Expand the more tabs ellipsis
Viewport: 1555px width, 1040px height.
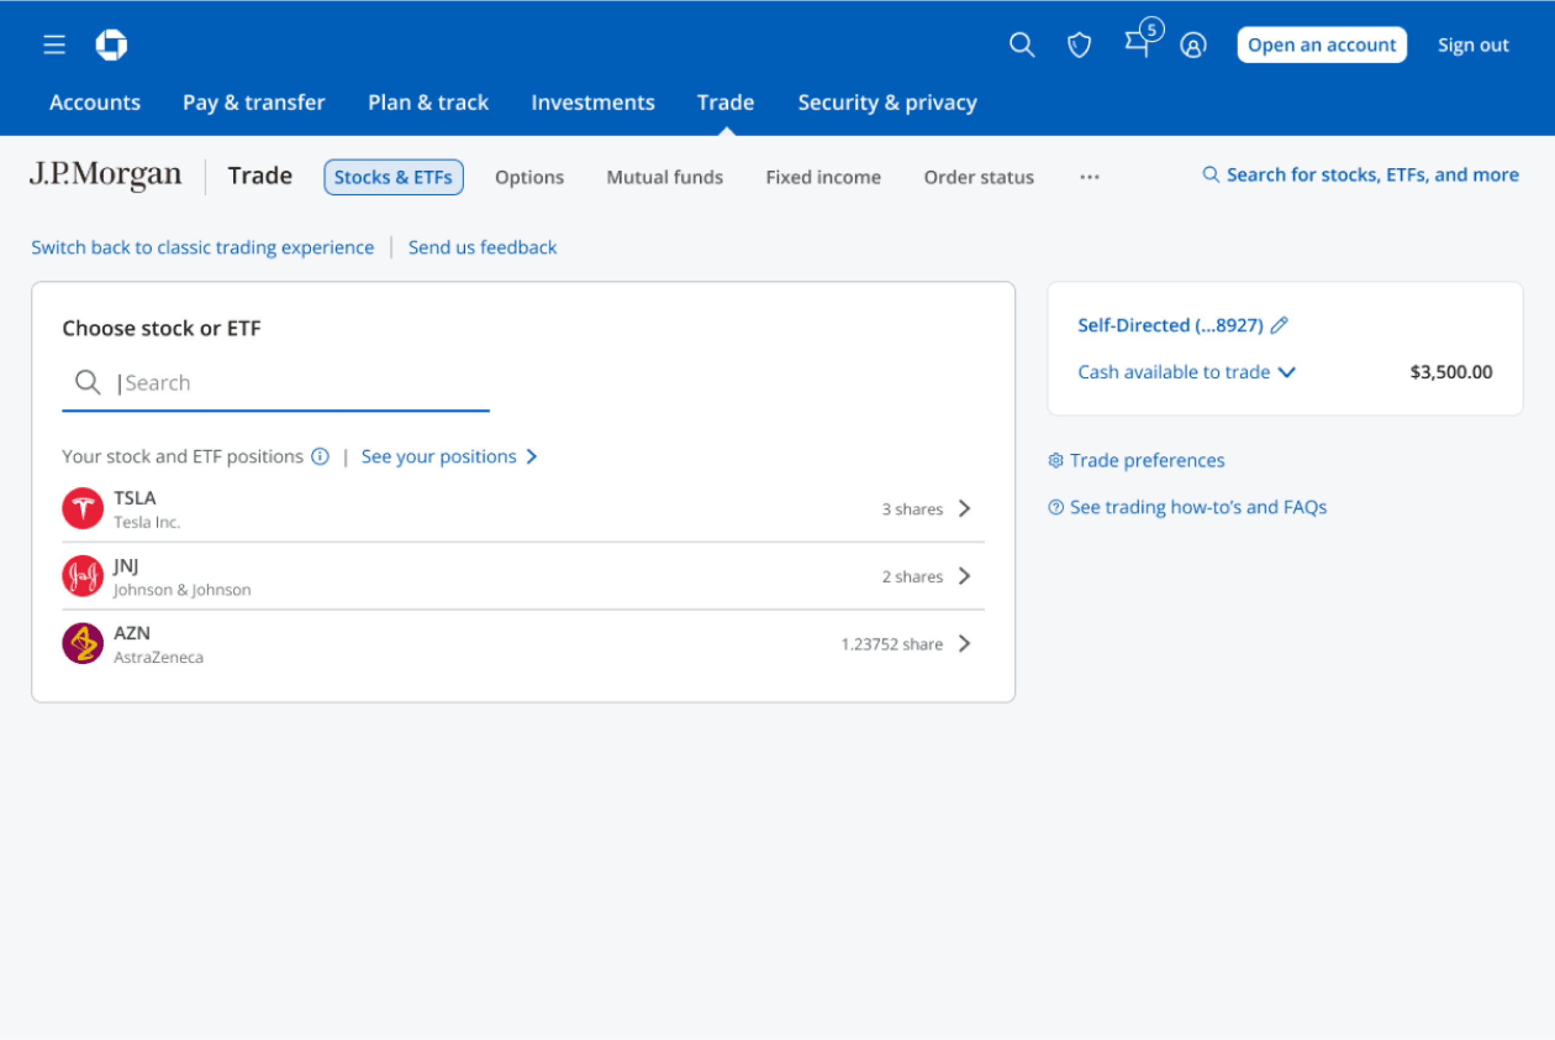pyautogui.click(x=1090, y=177)
